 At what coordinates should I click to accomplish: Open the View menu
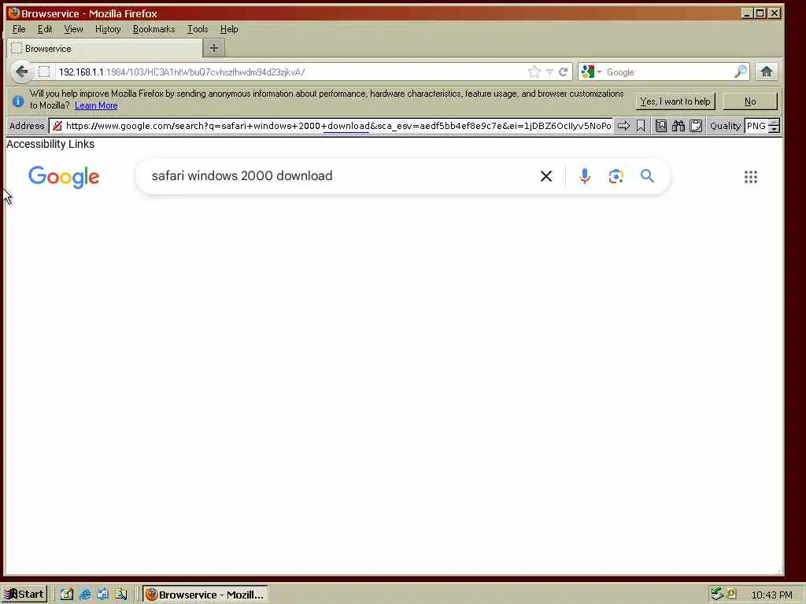point(73,29)
